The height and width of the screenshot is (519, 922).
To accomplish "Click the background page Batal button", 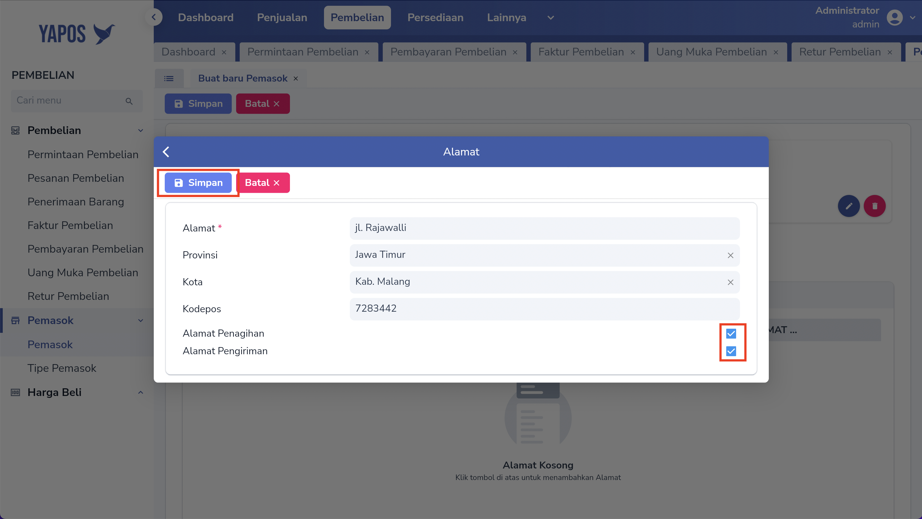I will coord(263,104).
